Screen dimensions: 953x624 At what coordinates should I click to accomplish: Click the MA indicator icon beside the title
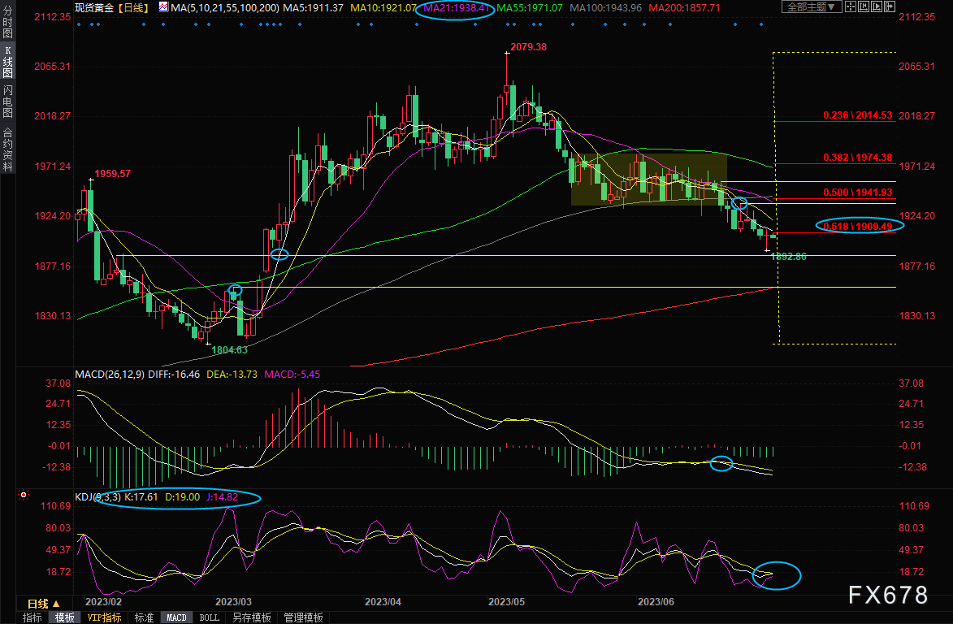(x=163, y=7)
